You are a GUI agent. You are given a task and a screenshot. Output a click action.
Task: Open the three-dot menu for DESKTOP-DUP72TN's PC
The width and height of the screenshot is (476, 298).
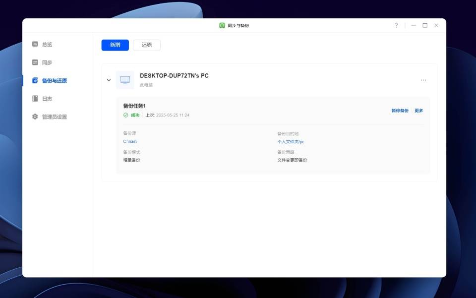pyautogui.click(x=423, y=80)
